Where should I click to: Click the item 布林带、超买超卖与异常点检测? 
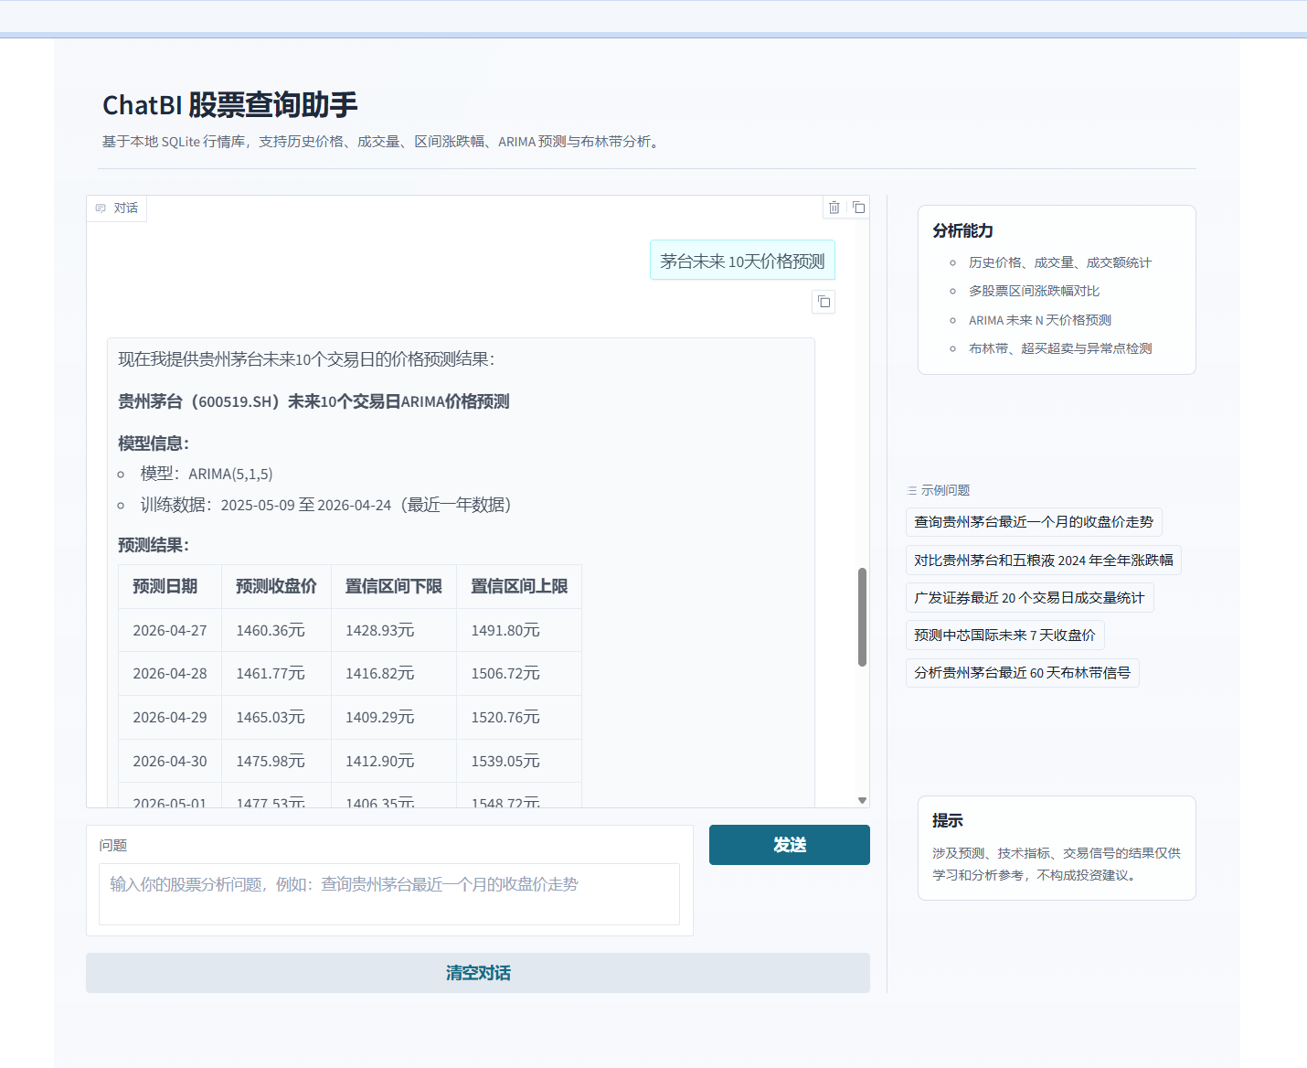pyautogui.click(x=1060, y=348)
